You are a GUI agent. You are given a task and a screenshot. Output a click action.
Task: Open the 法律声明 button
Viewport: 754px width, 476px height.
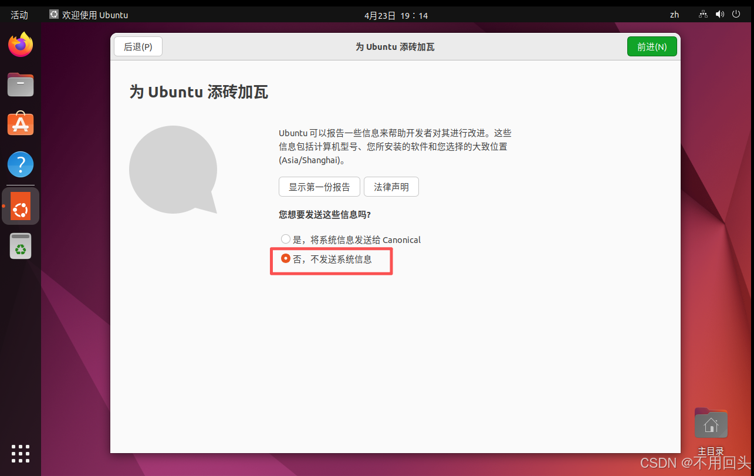tap(391, 187)
